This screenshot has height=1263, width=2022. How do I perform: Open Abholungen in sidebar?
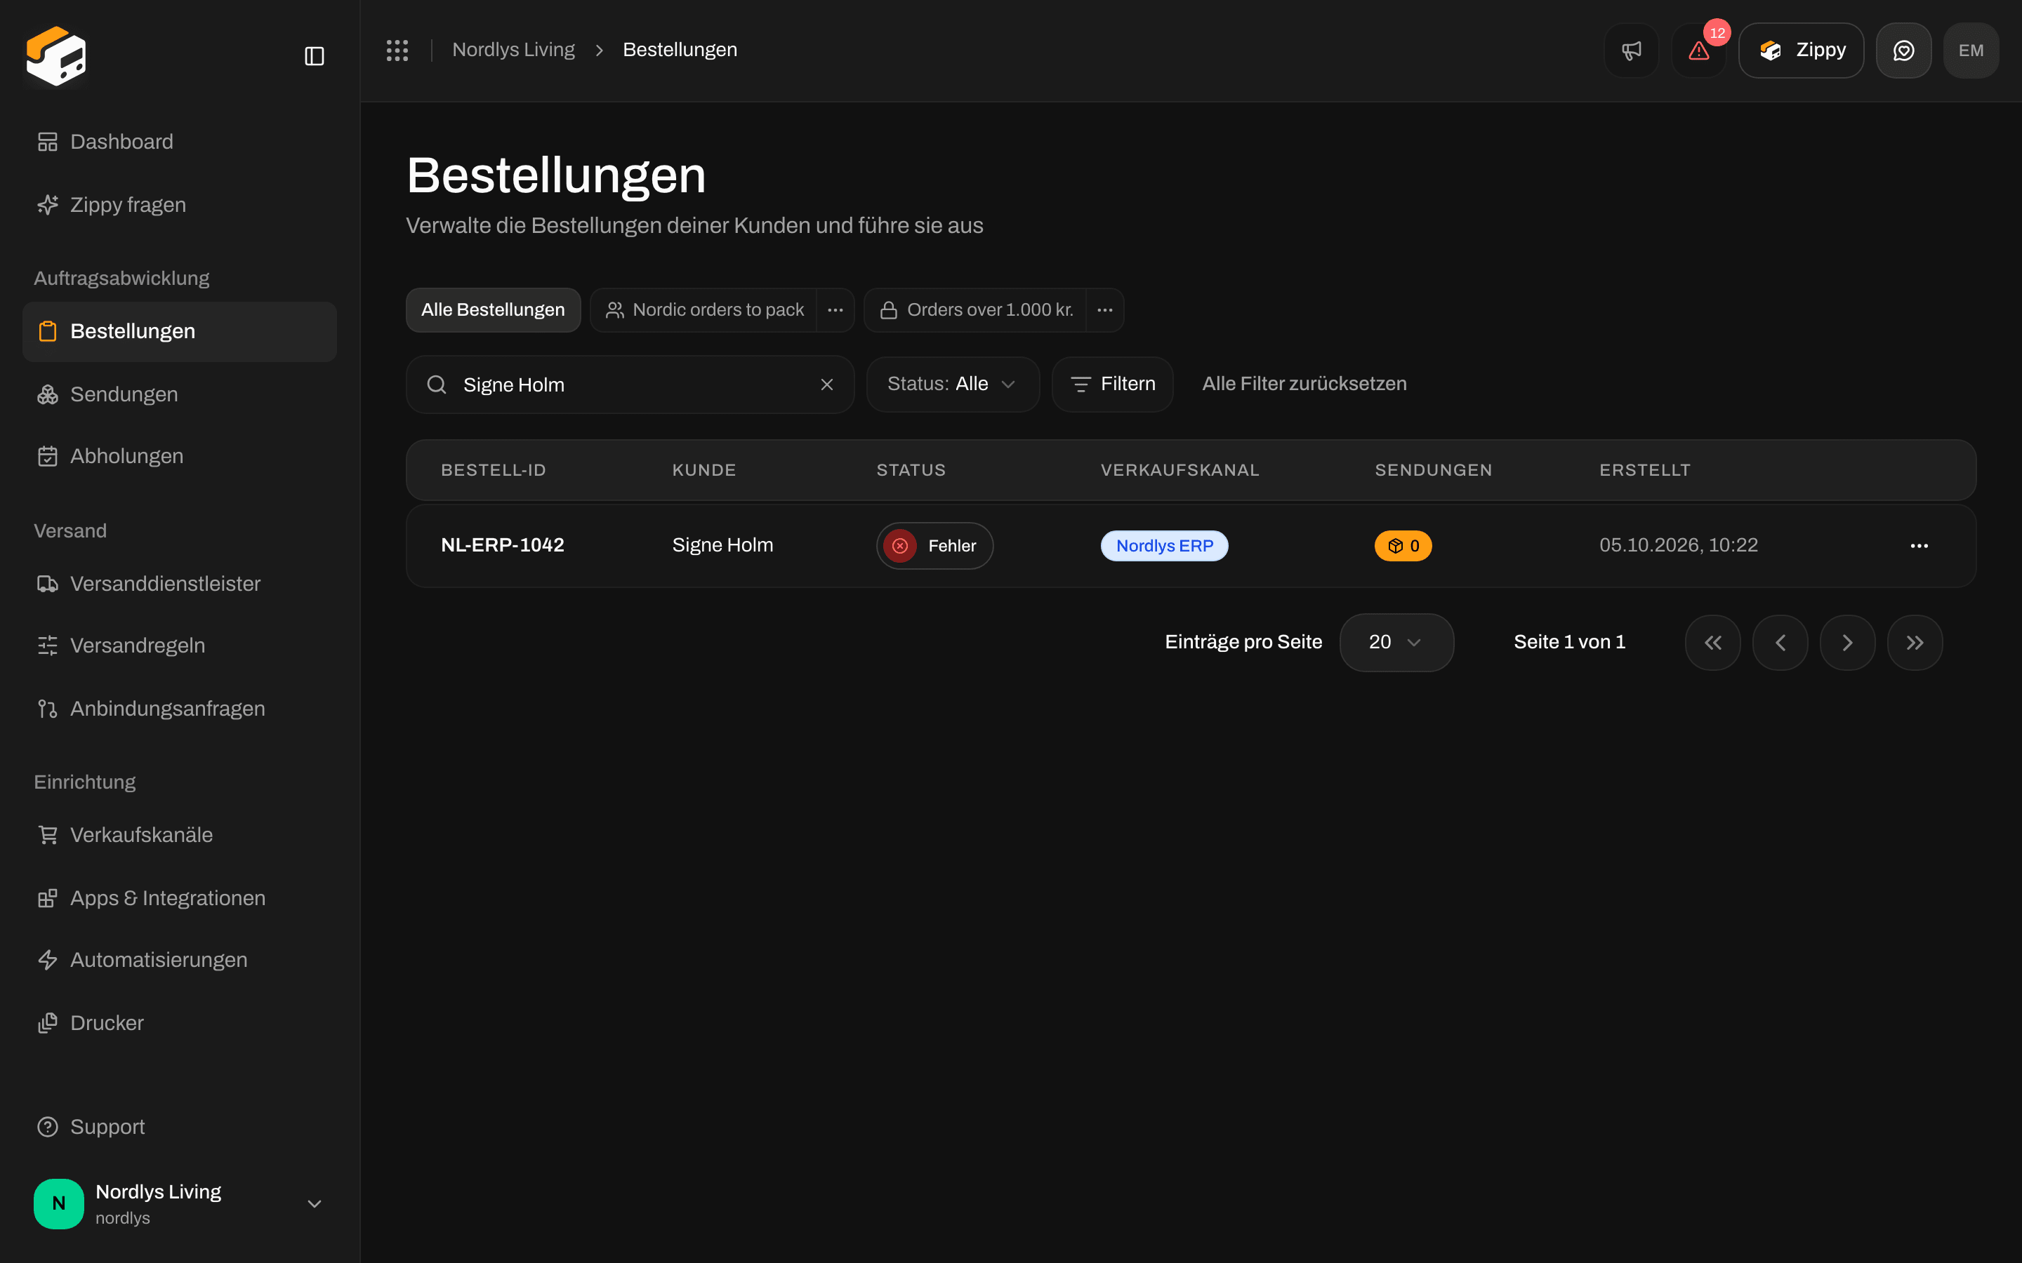click(x=180, y=456)
